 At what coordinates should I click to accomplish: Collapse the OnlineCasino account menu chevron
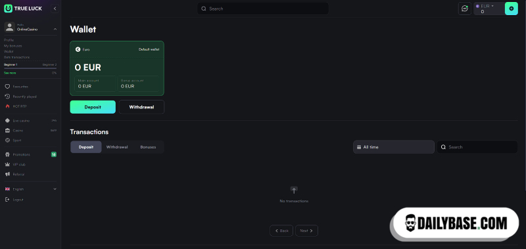coord(55,30)
